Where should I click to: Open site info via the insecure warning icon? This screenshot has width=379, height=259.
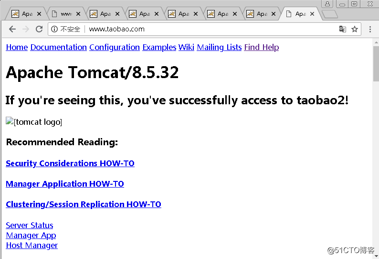54,29
